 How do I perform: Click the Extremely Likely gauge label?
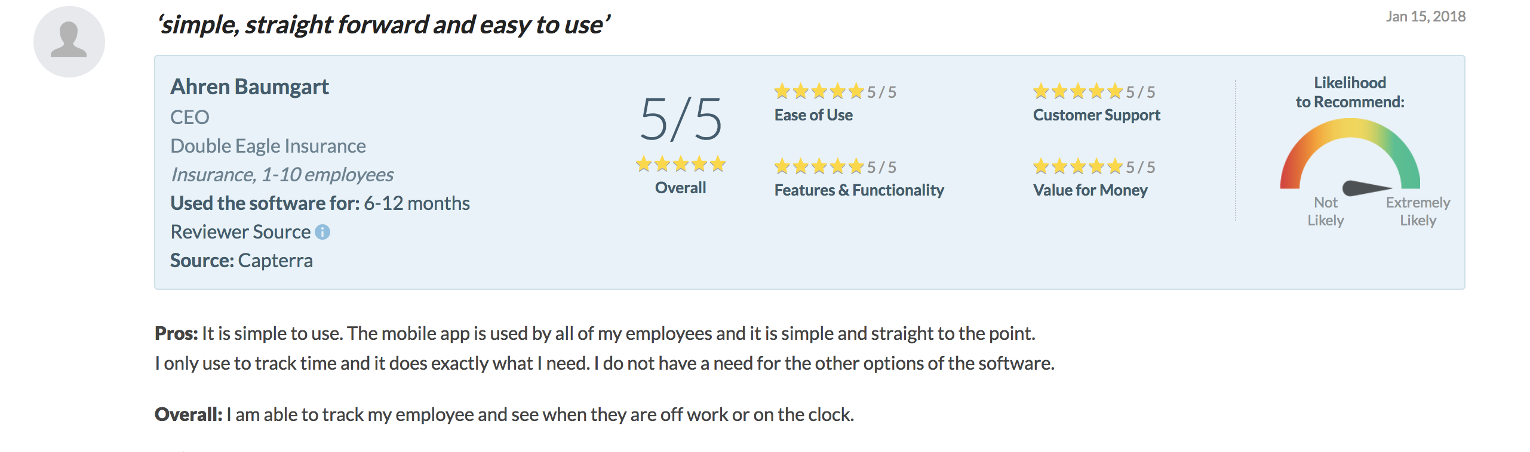point(1418,211)
